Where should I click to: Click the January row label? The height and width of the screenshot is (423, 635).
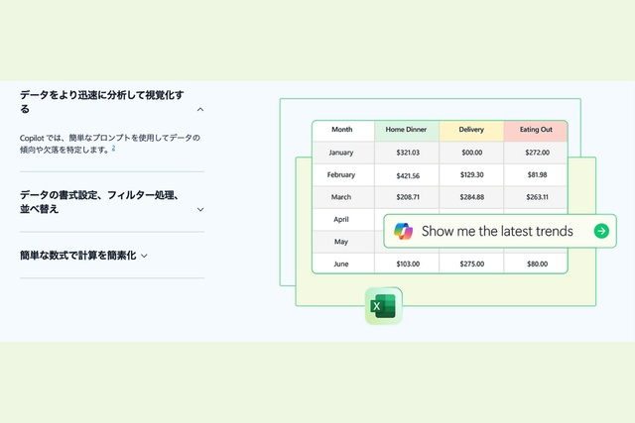tap(341, 153)
